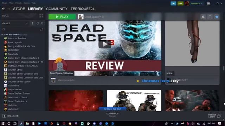This screenshot has height=126, width=225.
Task: Select Apex Legends in the list
Action: click(15, 42)
